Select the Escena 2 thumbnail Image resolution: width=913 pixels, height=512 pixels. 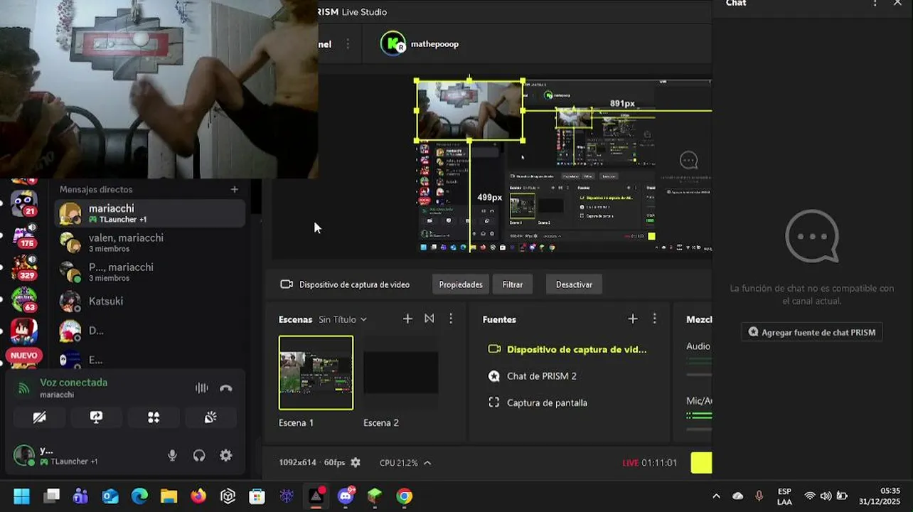pos(401,373)
